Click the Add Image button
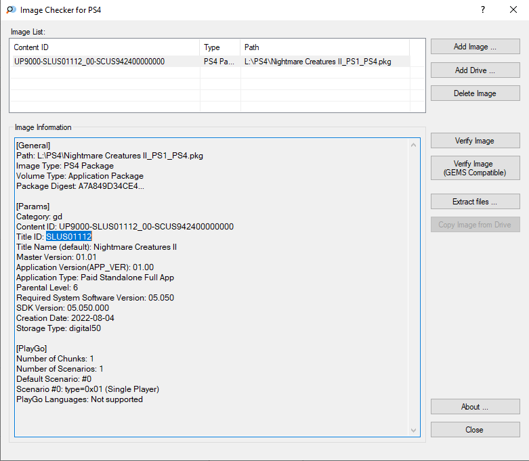 point(475,47)
